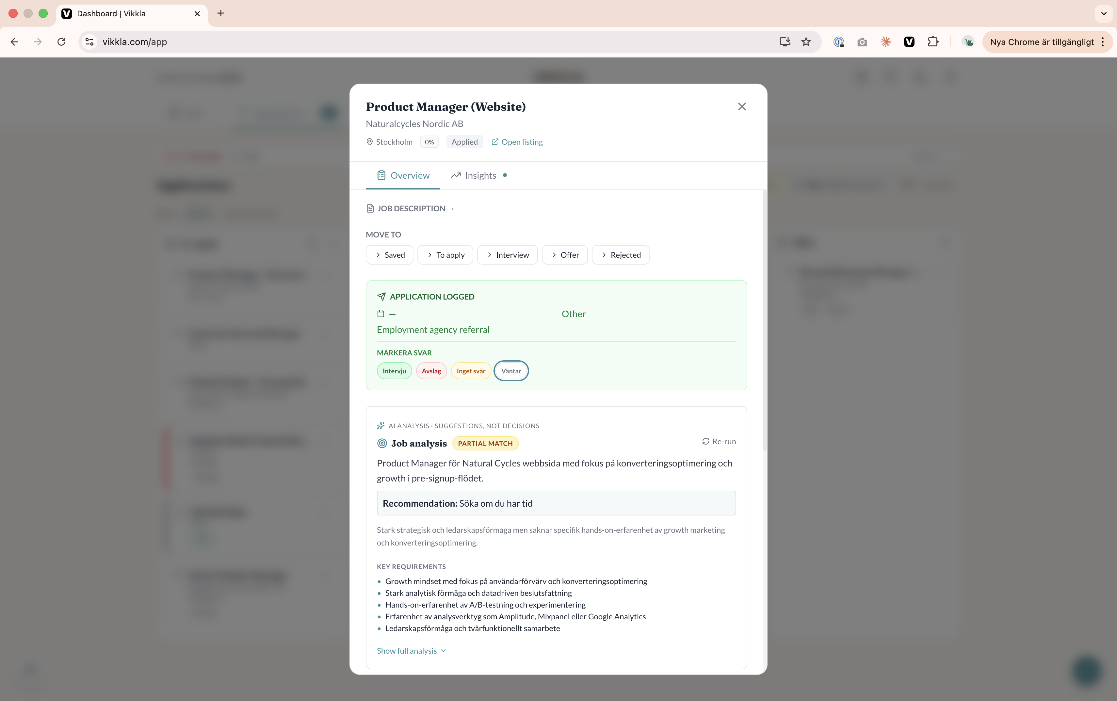Screen dimensions: 1117x701
Task: Open the Extensions puzzle menu
Action: 933,42
